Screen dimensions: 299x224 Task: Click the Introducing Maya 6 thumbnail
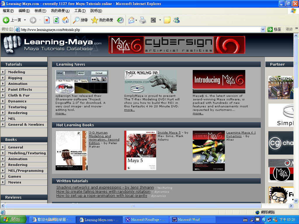[x=219, y=82]
